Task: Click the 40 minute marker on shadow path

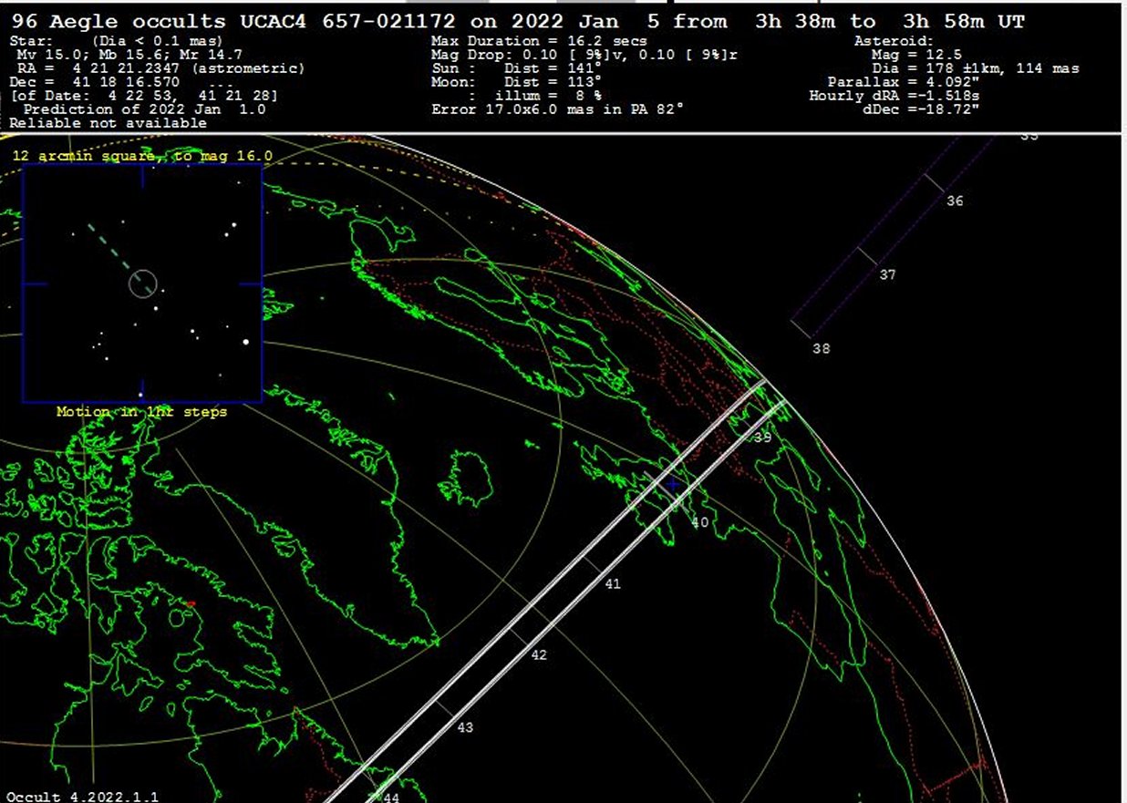Action: [699, 522]
